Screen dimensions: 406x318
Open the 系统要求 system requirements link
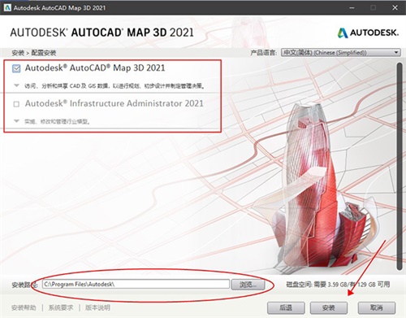(61, 307)
